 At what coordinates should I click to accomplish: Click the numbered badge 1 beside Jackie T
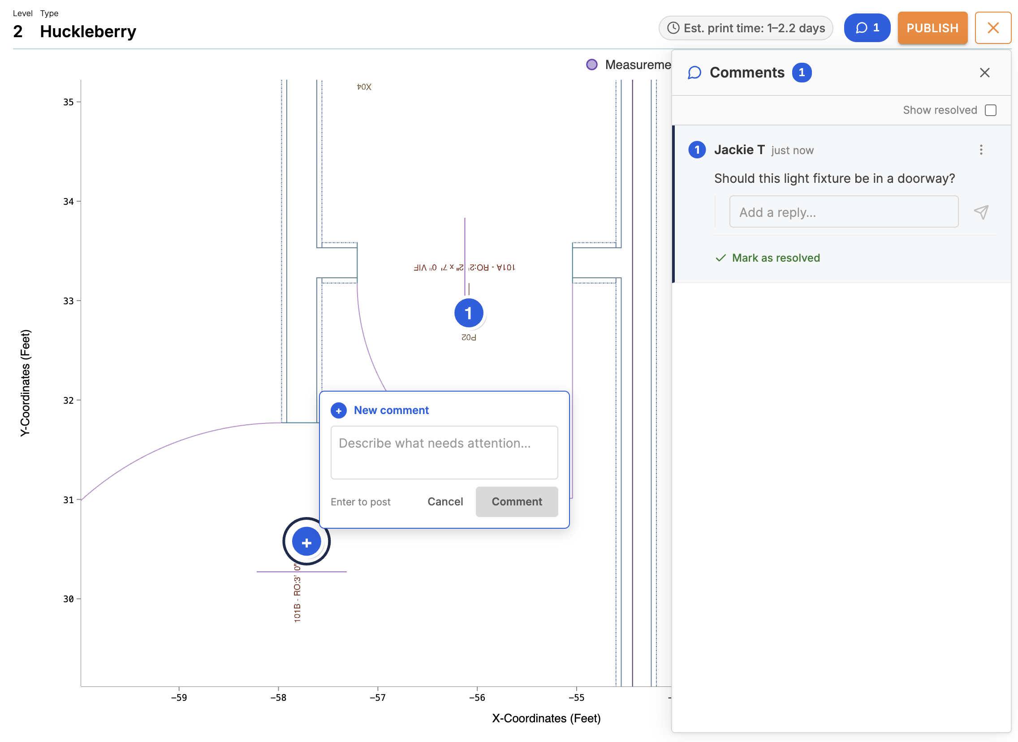tap(697, 150)
